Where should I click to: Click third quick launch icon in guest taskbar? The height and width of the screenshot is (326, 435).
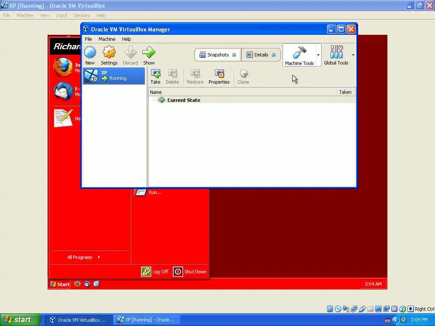coord(96,284)
